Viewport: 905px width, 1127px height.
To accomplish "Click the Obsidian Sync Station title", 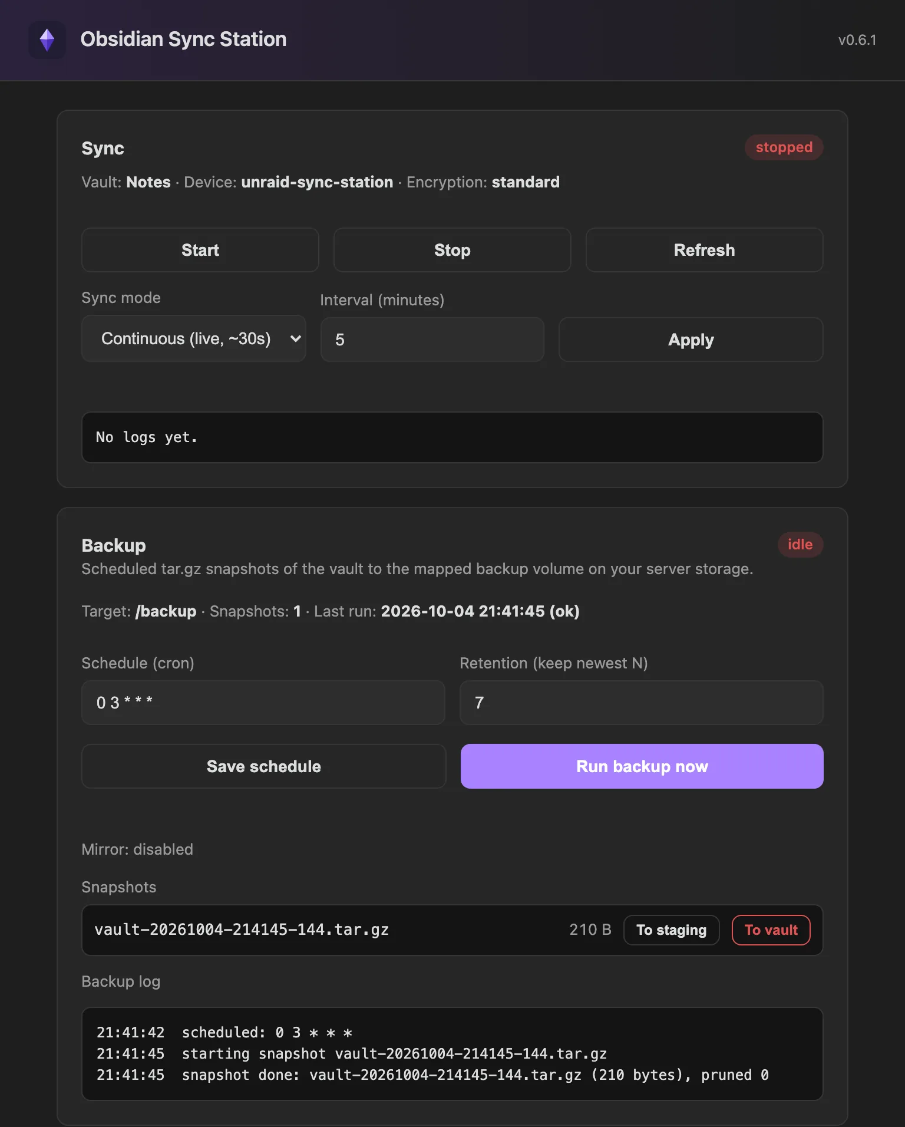I will (x=183, y=39).
